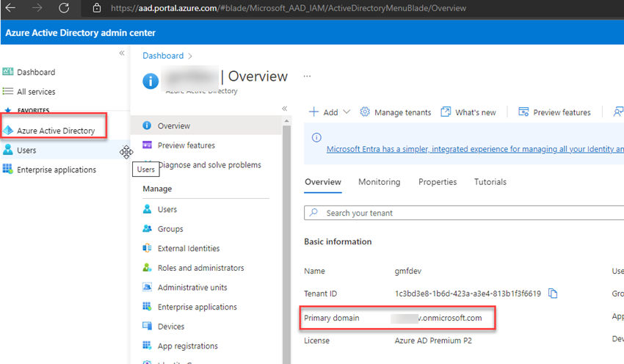Click the Dashboard breadcrumb link
This screenshot has height=364, width=624.
(x=163, y=56)
